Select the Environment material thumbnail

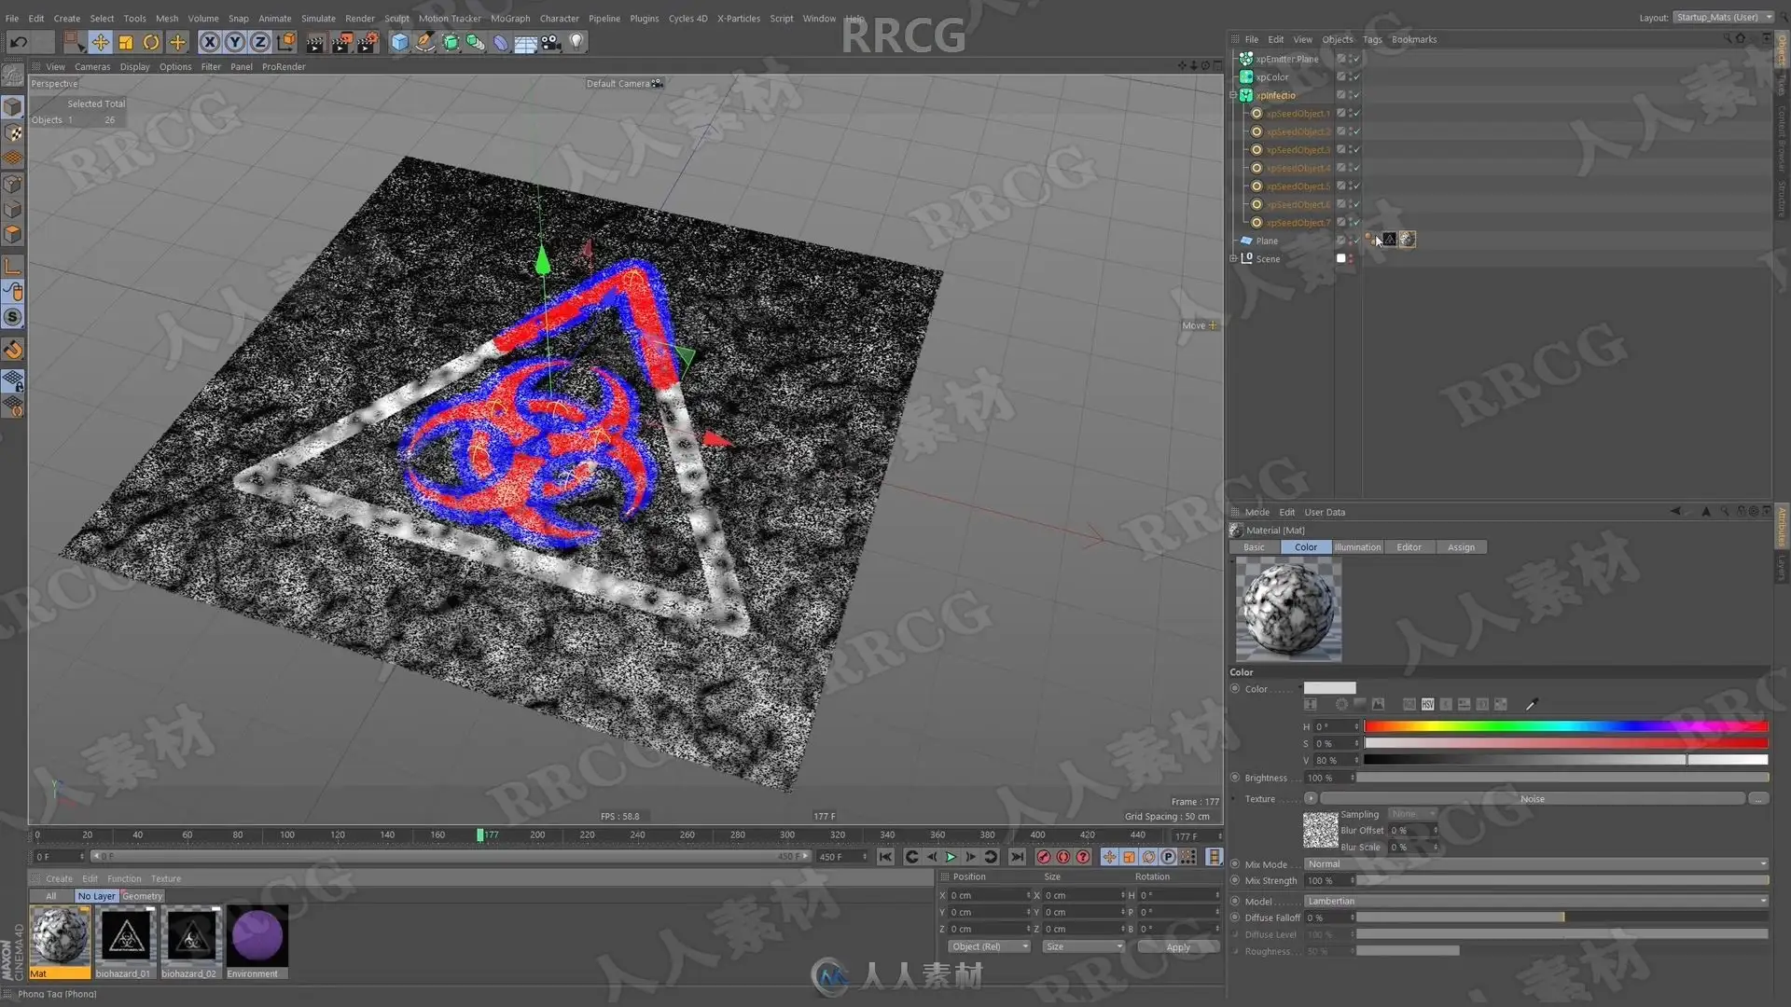(x=257, y=941)
